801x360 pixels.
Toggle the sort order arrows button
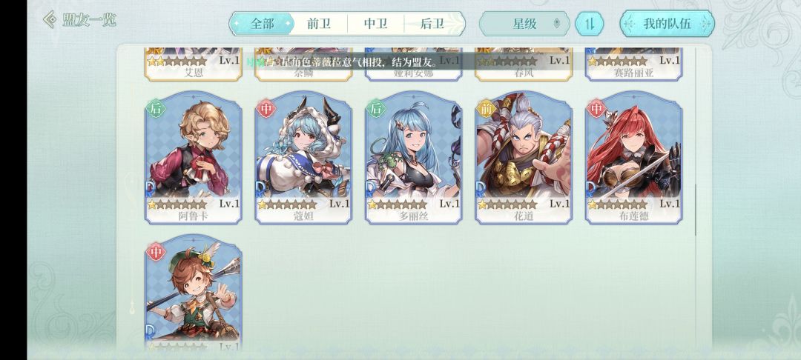(x=590, y=24)
